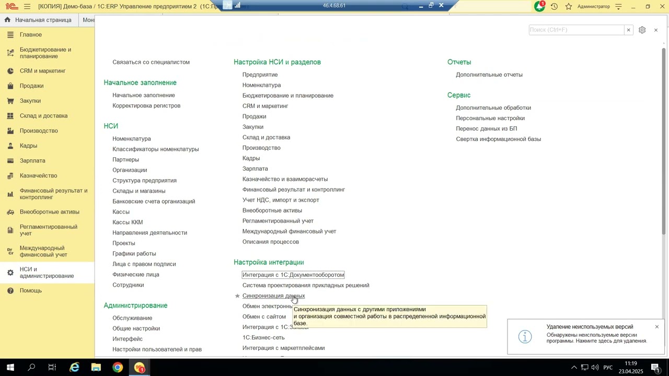669x376 pixels.
Task: Open Настройки пользователей и прав
Action: point(157,349)
